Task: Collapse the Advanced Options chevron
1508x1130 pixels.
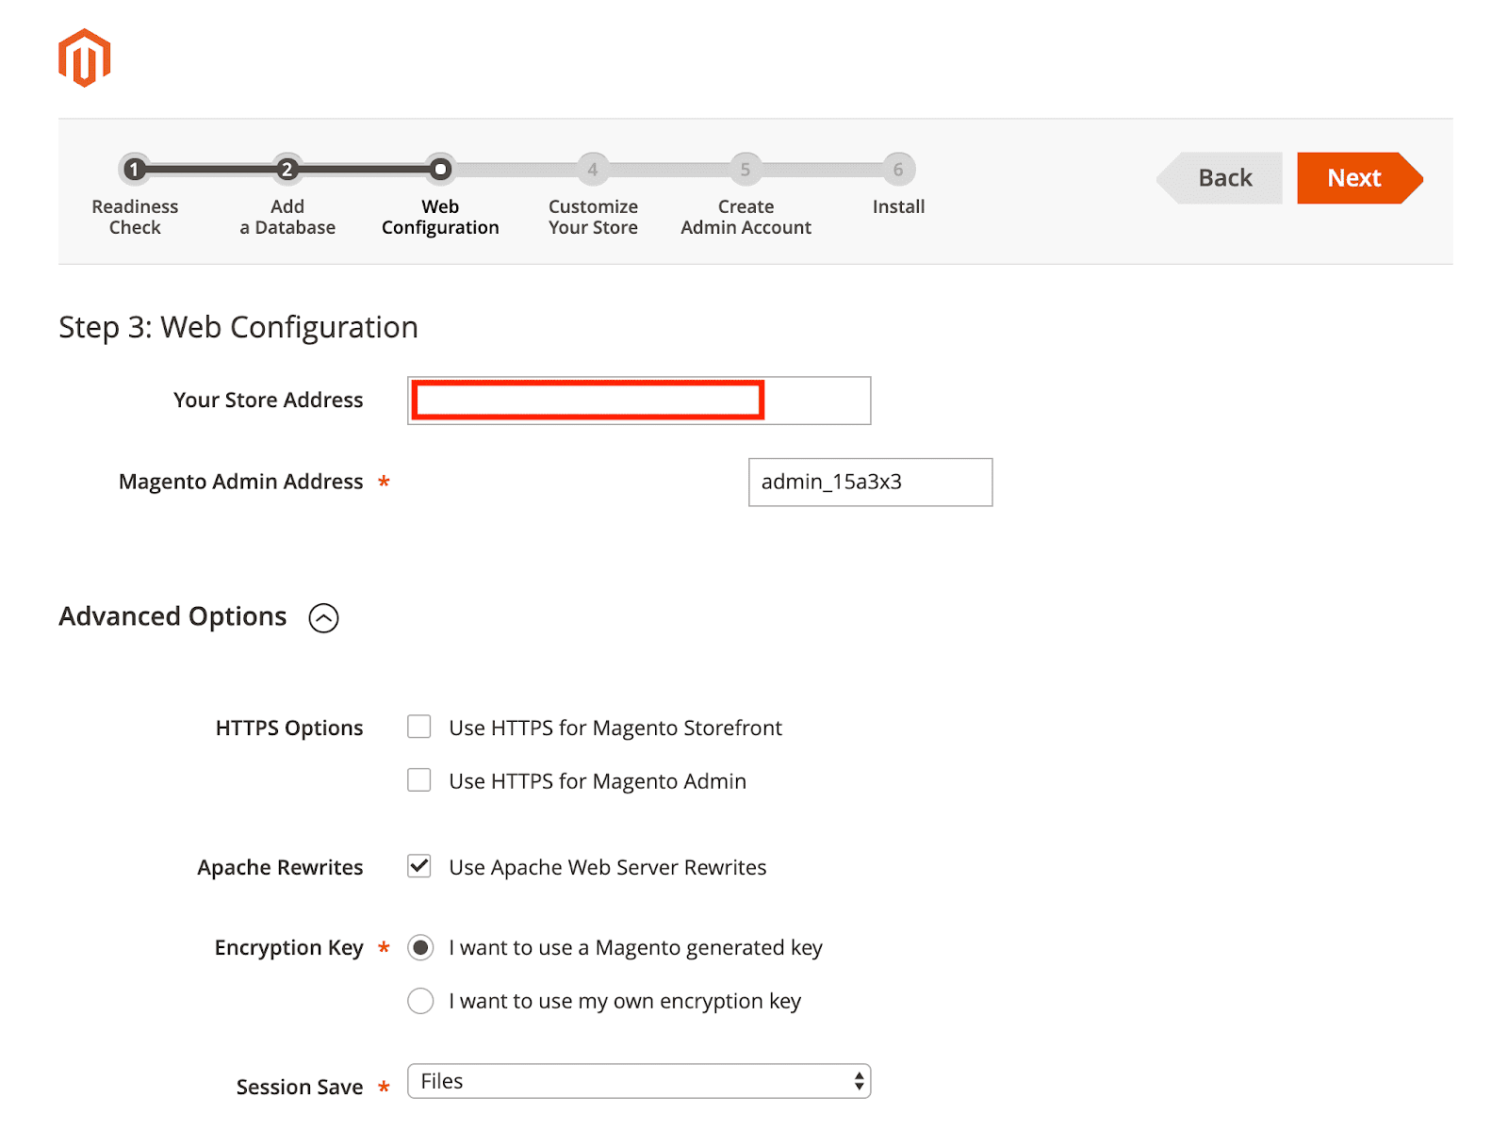Action: 323,618
